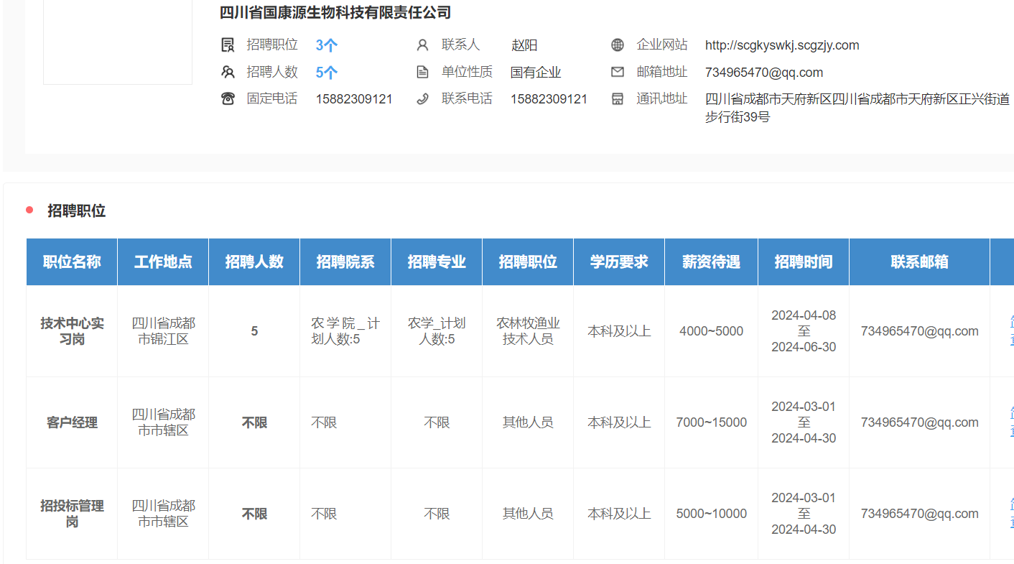Viewport: 1014px width, 564px height.
Task: Click the 企业网站 globe icon
Action: coord(618,45)
